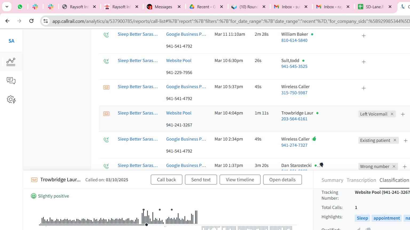Image resolution: width=410 pixels, height=230 pixels.
Task: Open phone number link 203-564-6161
Action: pyautogui.click(x=294, y=119)
